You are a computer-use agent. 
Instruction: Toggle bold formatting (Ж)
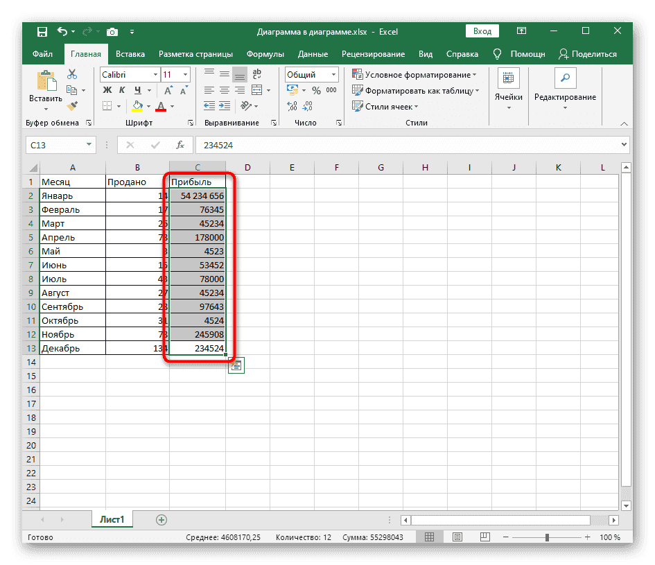coord(107,90)
